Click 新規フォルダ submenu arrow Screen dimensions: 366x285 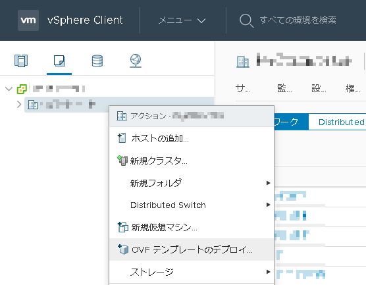point(268,183)
